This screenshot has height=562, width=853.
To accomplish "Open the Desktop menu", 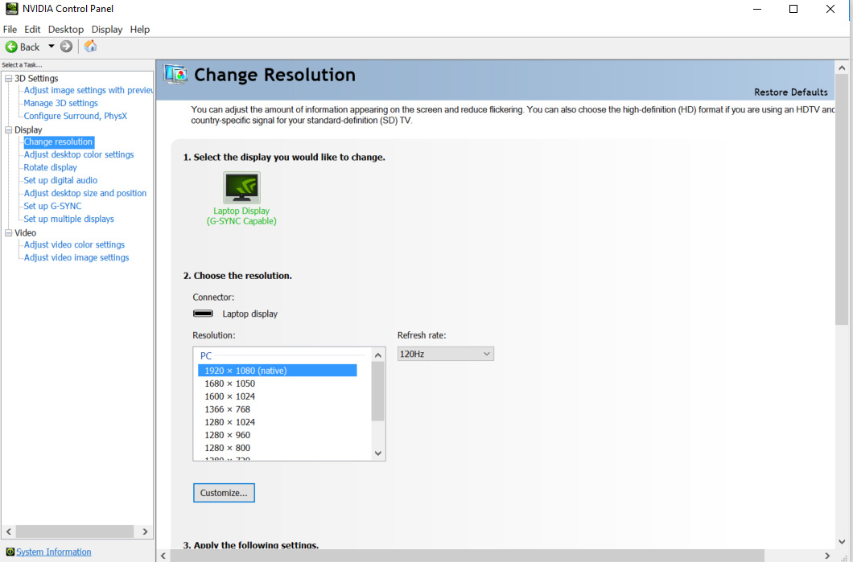I will 66,30.
